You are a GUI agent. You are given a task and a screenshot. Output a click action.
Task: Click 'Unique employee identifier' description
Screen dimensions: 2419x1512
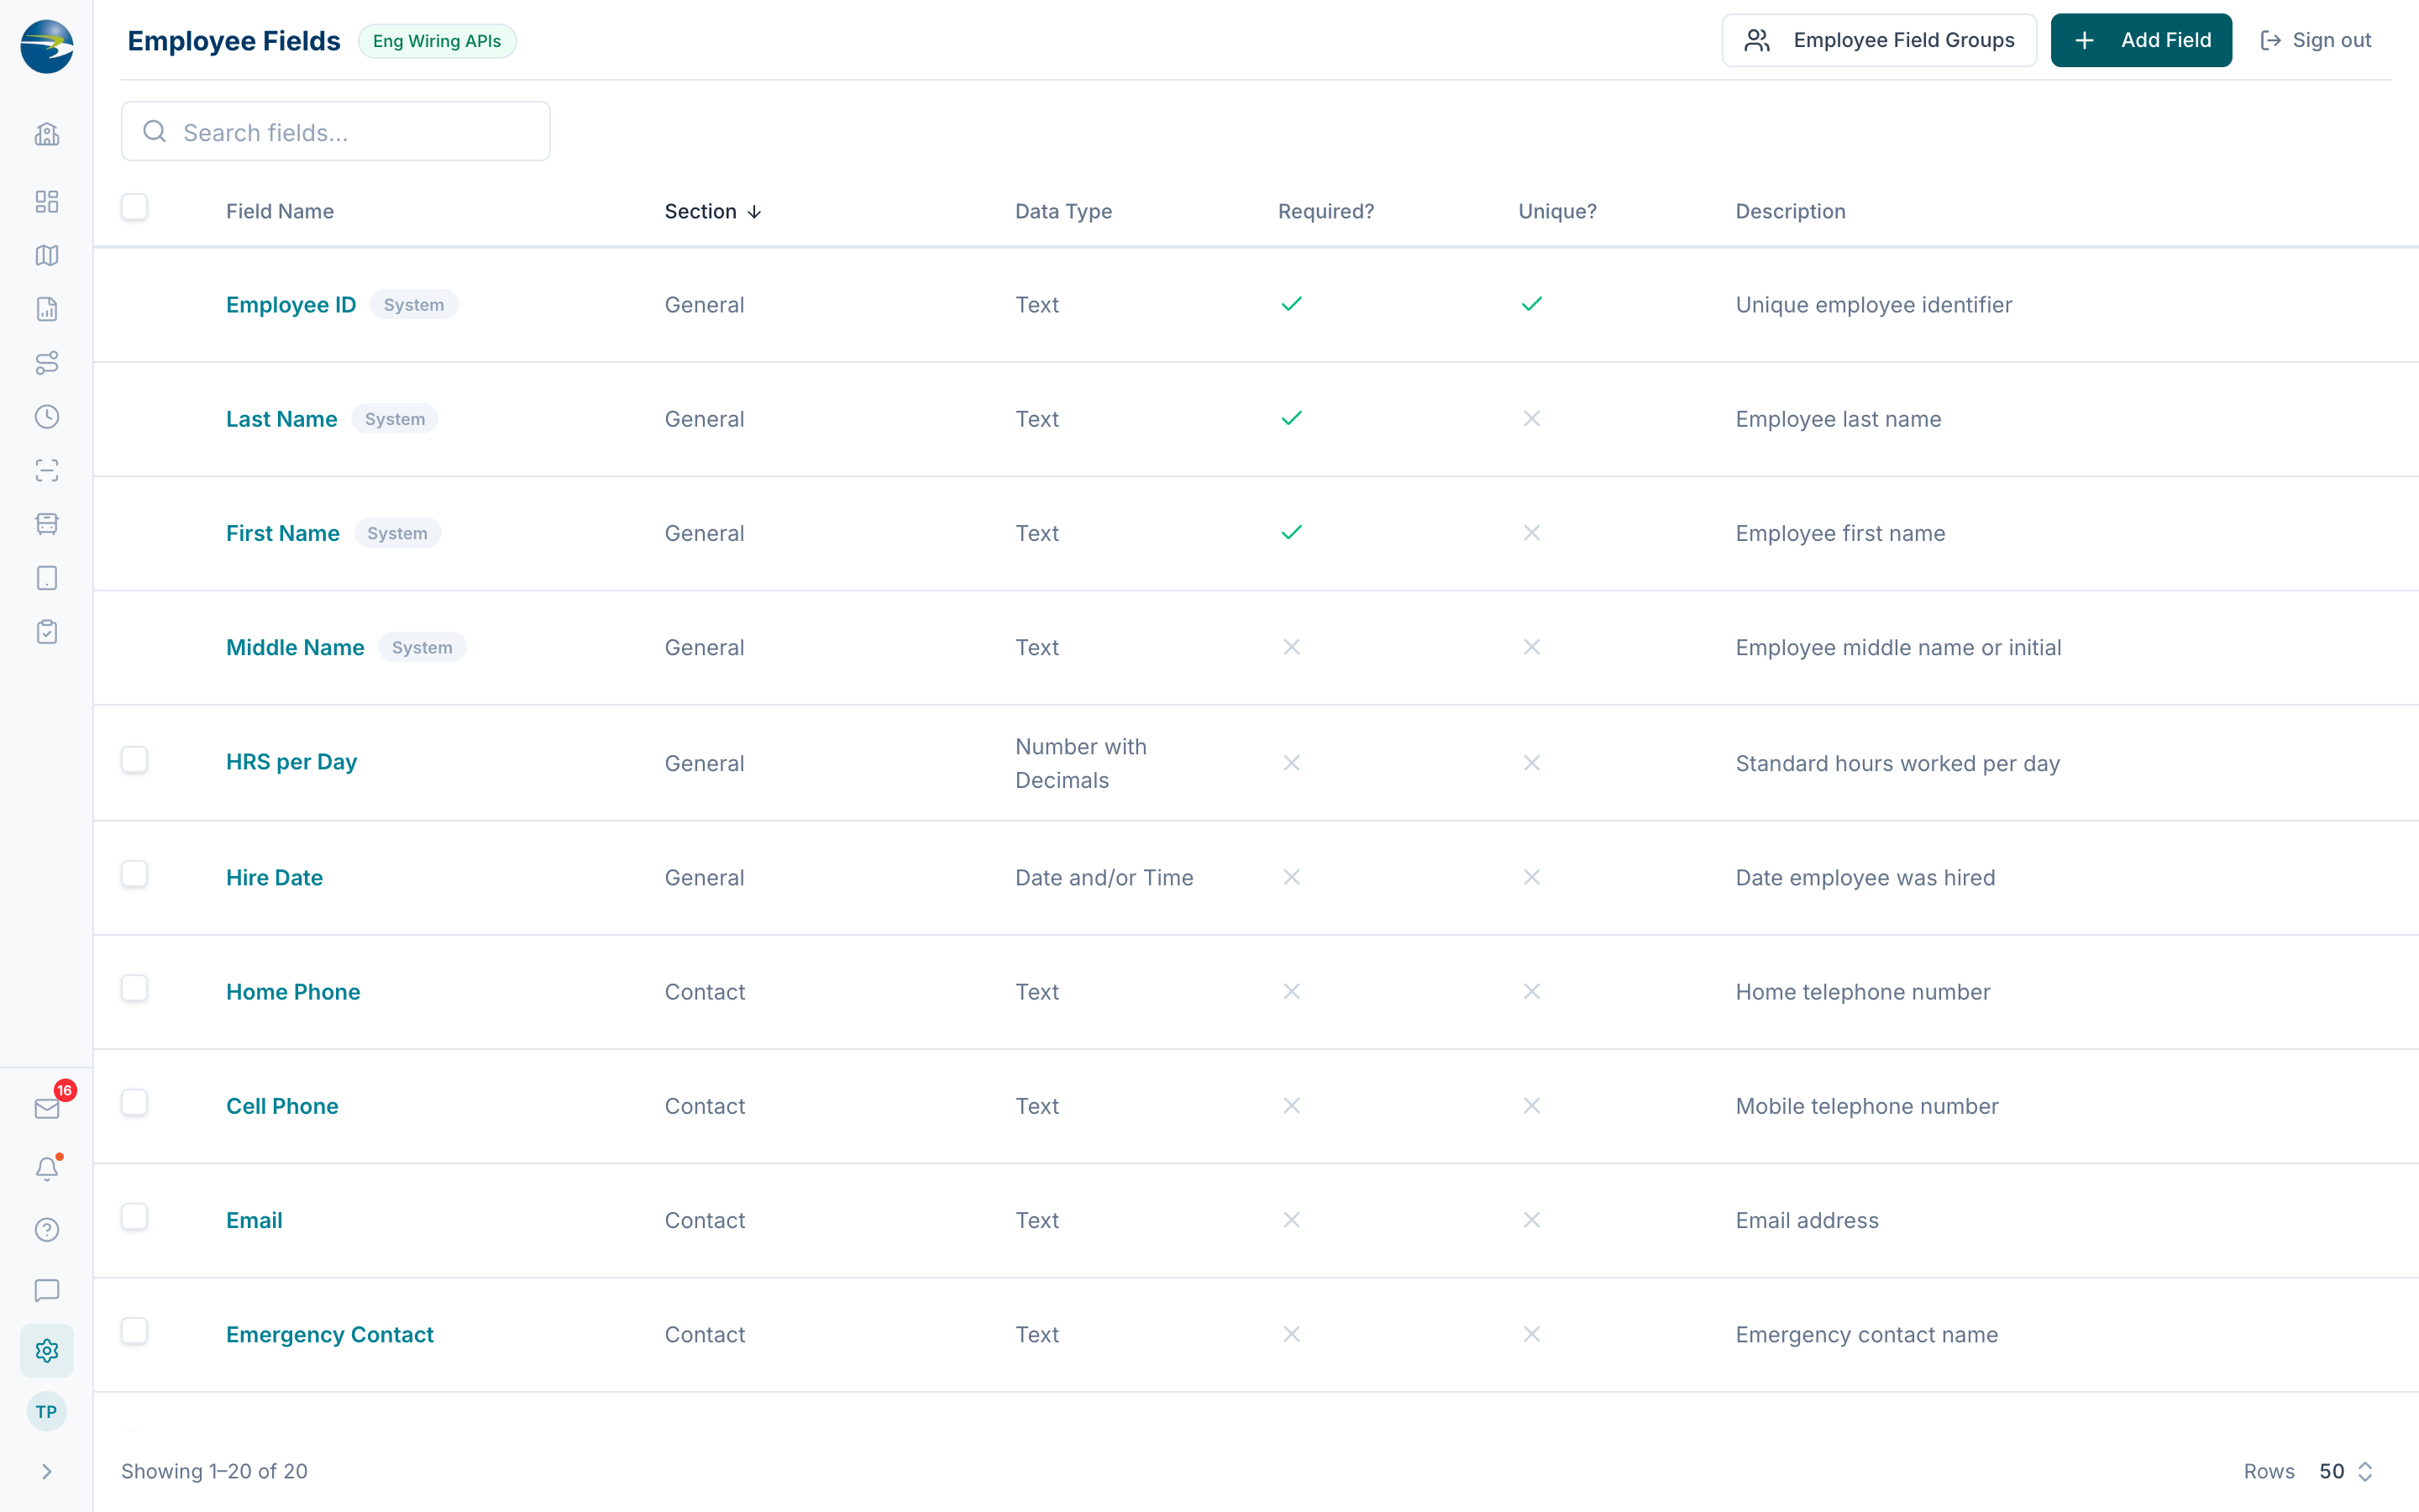point(1873,305)
